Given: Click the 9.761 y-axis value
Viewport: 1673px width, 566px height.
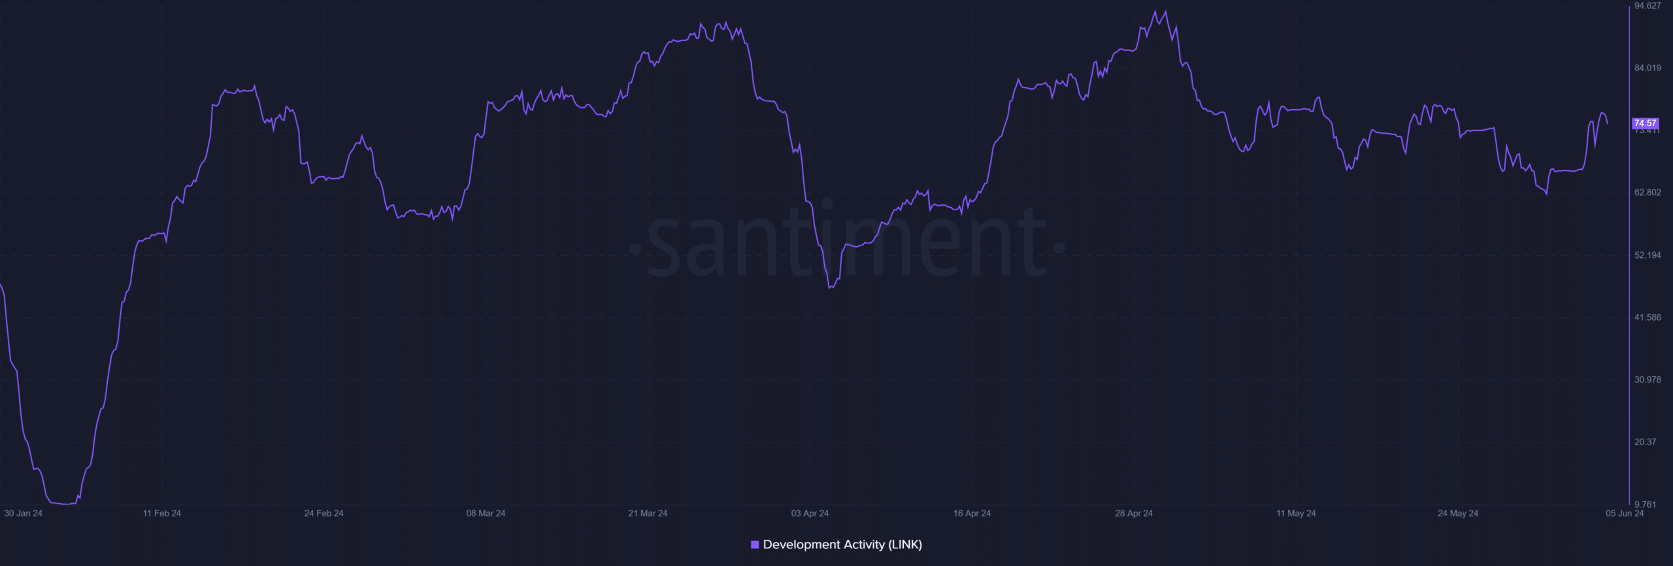Looking at the screenshot, I should tap(1646, 504).
